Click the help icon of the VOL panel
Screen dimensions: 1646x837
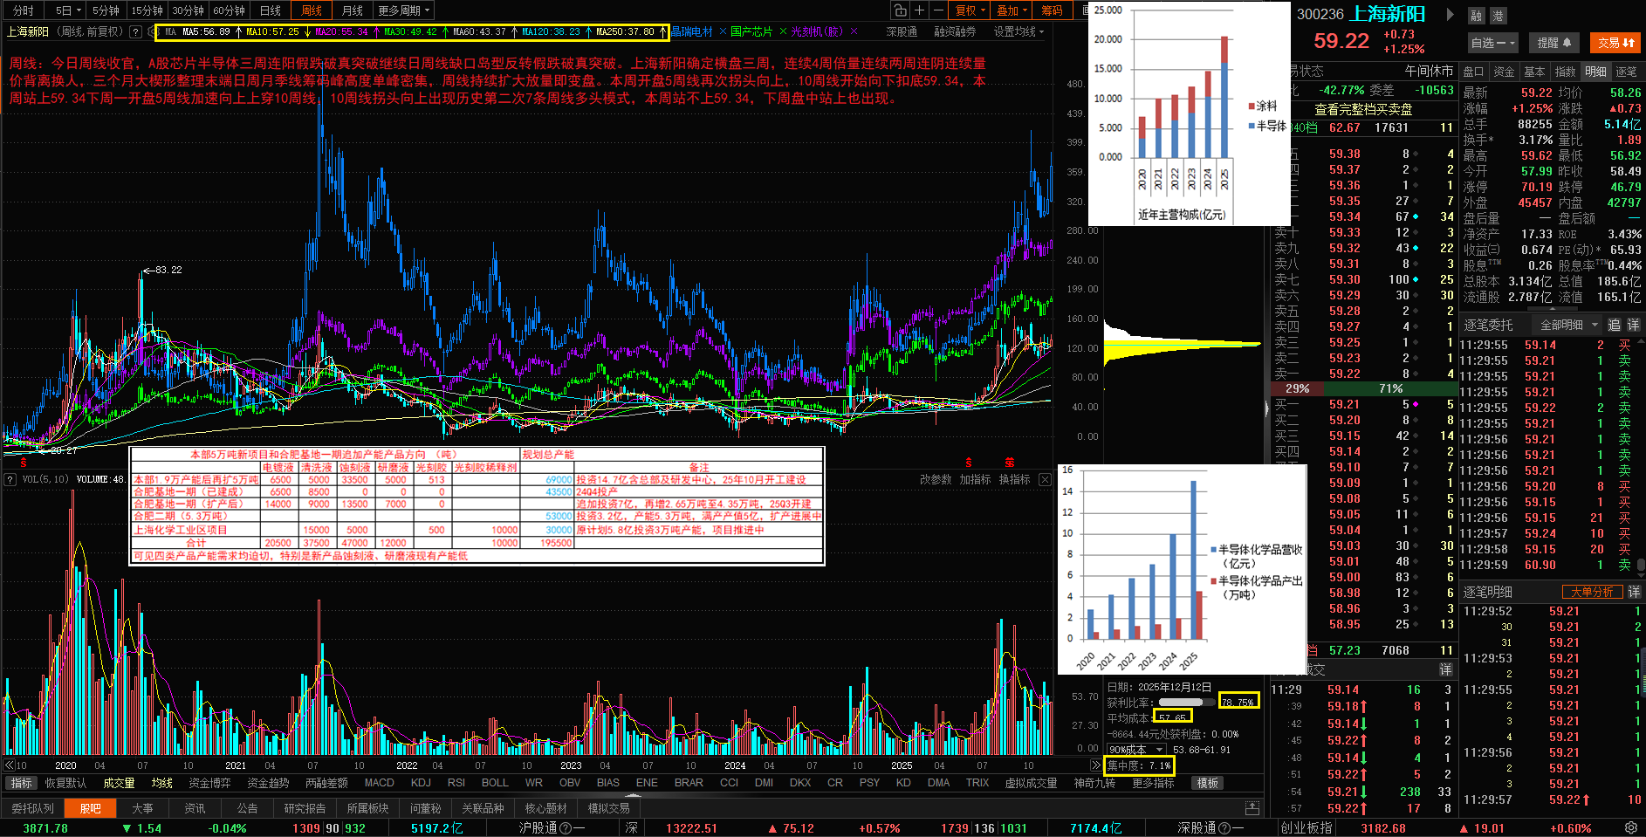pos(10,479)
